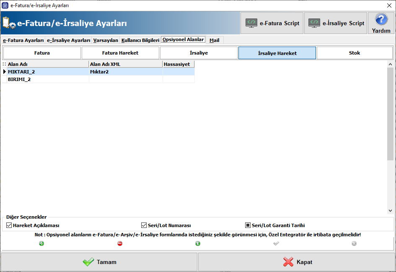Open e-İrsaliye Script editor
The width and height of the screenshot is (396, 272).
(336, 23)
